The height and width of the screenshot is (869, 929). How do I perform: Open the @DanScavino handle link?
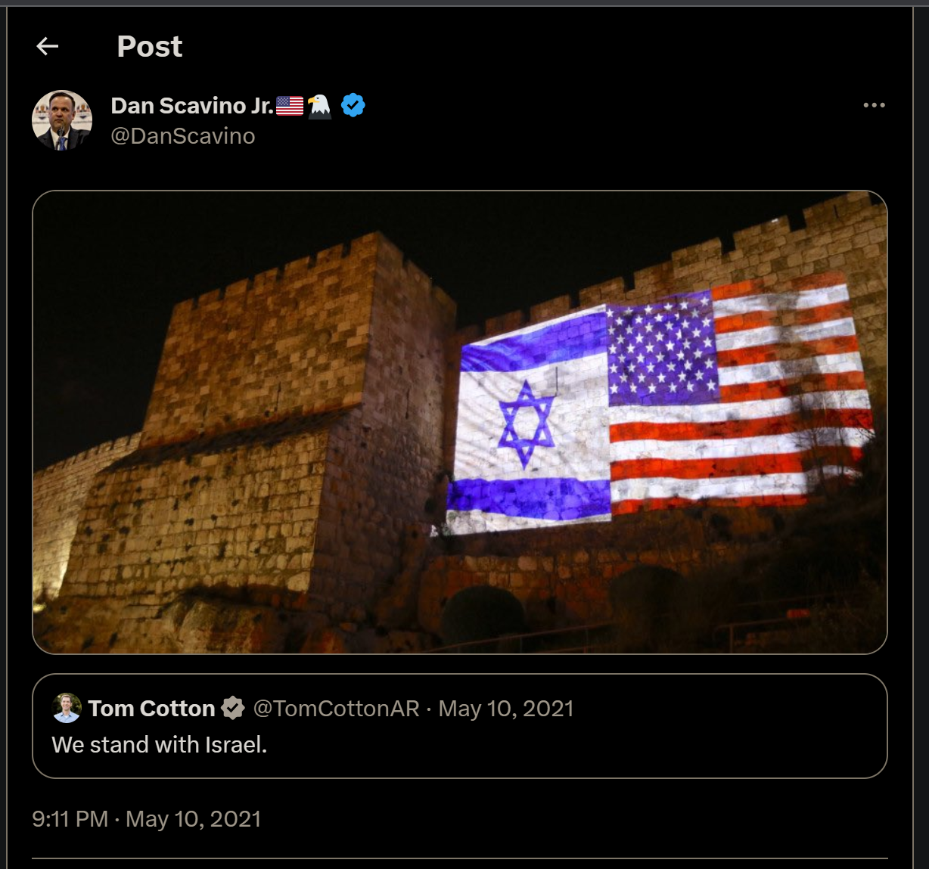(183, 136)
